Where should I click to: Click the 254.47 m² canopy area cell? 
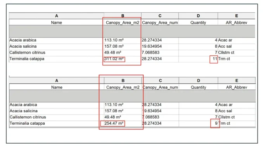(114, 124)
